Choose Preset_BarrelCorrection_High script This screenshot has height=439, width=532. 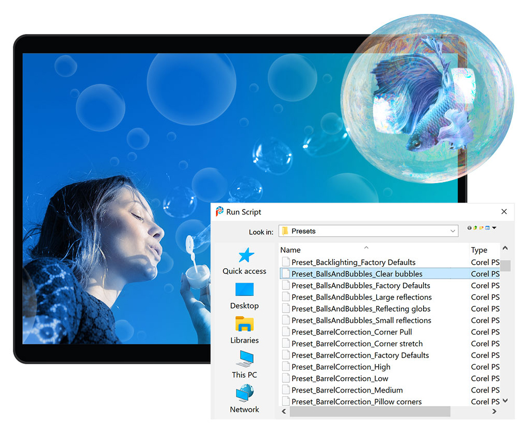(391, 367)
